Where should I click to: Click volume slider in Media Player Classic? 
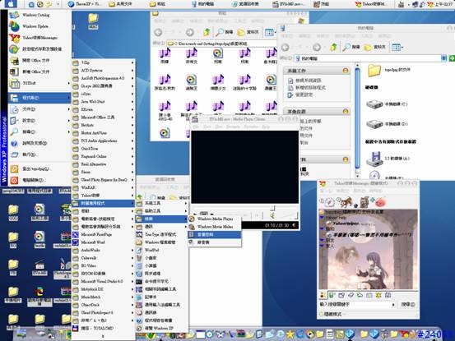(287, 215)
